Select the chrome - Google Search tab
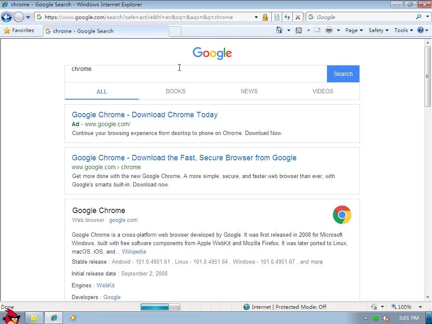The width and height of the screenshot is (432, 324). coord(106,31)
